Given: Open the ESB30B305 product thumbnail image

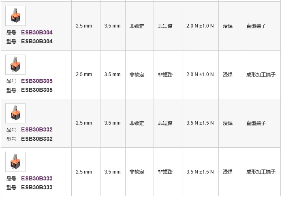Looking at the screenshot, I should pos(15,65).
